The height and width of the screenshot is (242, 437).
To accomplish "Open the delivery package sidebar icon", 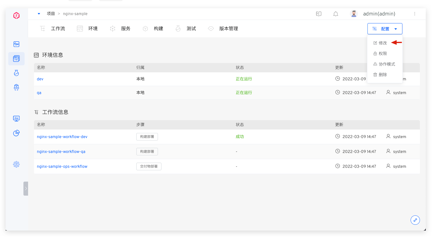I will (16, 87).
